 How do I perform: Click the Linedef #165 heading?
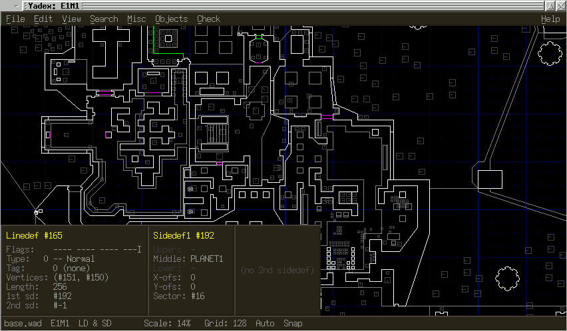pos(35,236)
